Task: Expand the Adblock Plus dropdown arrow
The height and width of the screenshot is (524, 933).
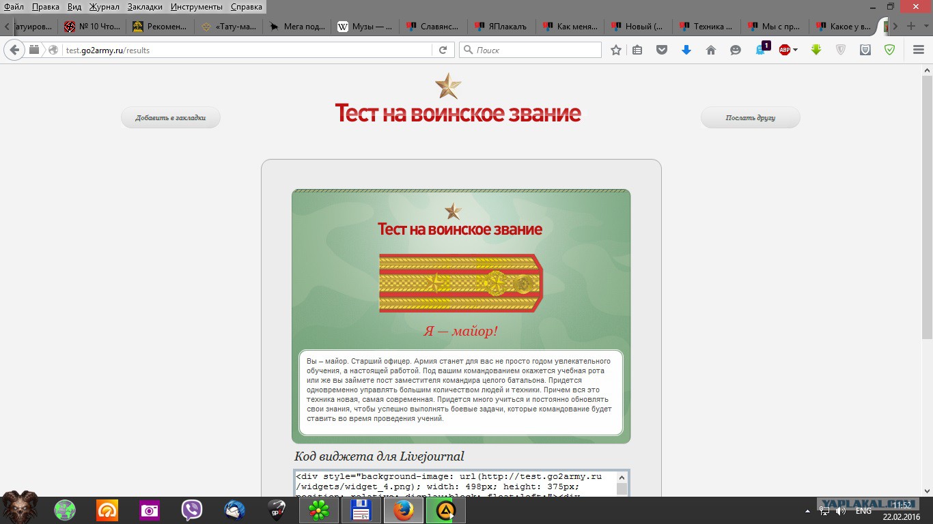Action: point(796,50)
